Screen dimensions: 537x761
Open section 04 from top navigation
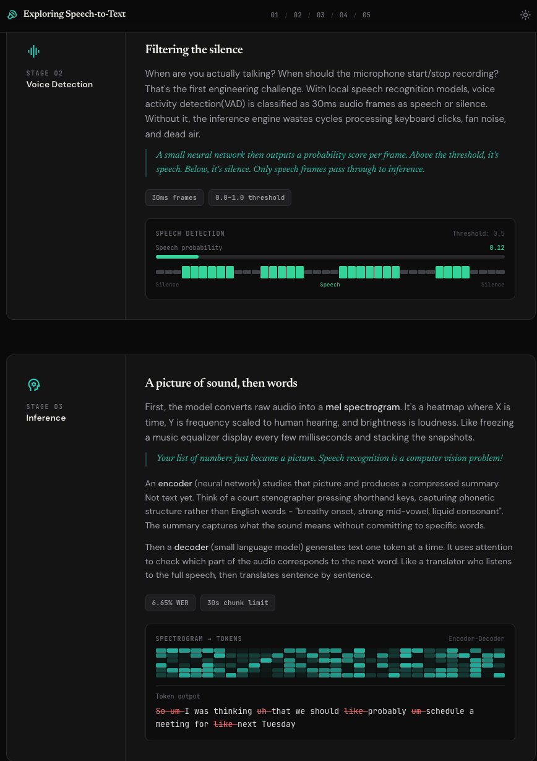pos(343,15)
